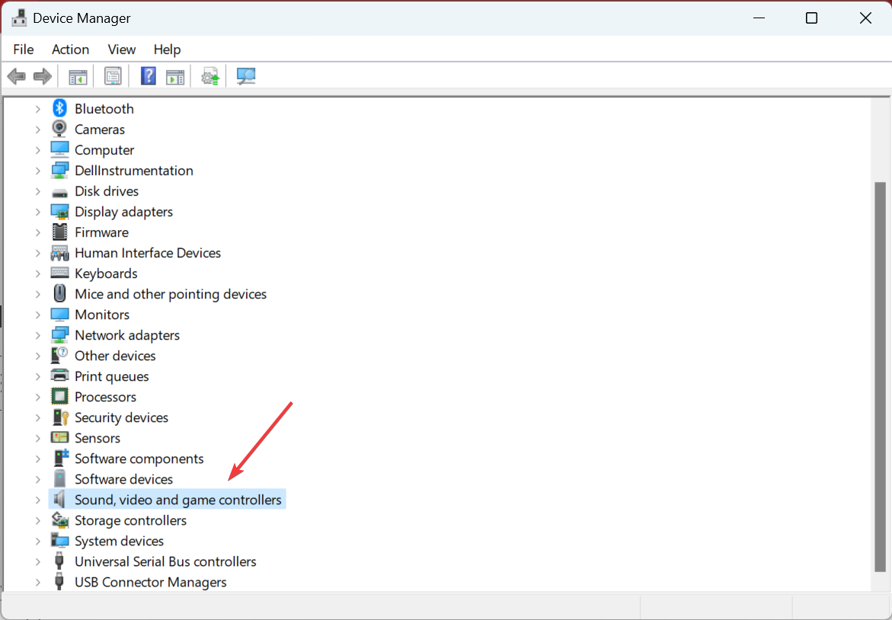Expand Display adapters chevron
892x620 pixels.
(37, 212)
